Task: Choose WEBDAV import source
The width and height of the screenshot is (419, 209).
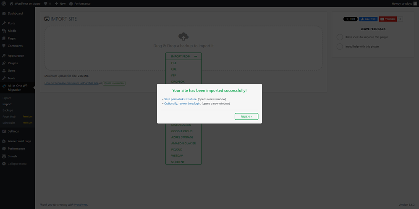Action: [x=177, y=156]
